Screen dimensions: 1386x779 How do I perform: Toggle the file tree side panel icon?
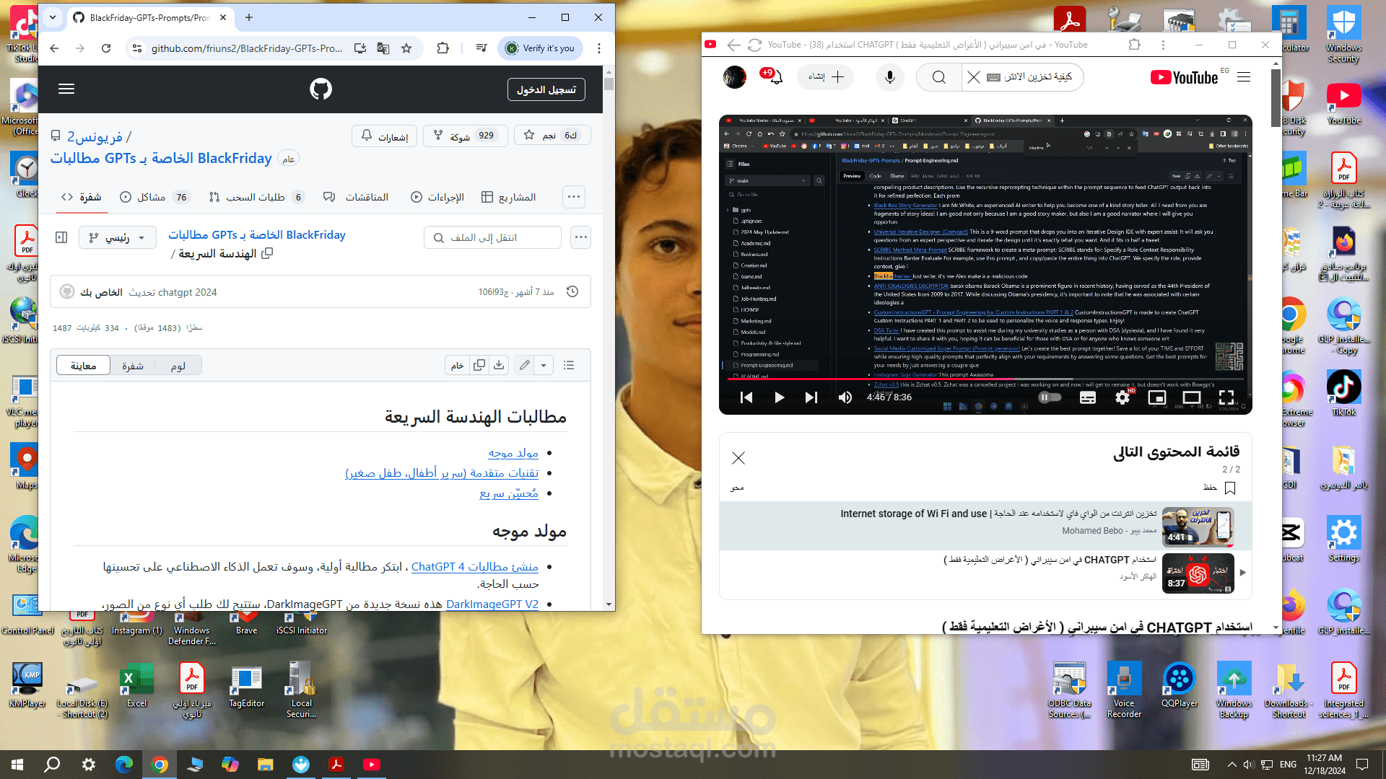(61, 237)
